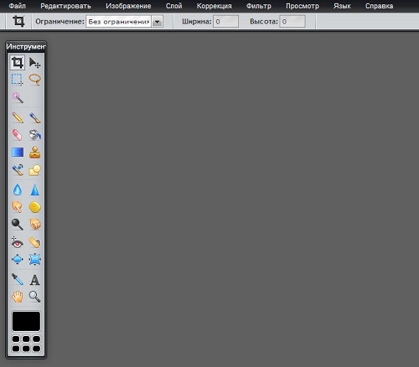The image size is (419, 367).
Task: Pick the Magic Wand tool
Action: coord(18,97)
